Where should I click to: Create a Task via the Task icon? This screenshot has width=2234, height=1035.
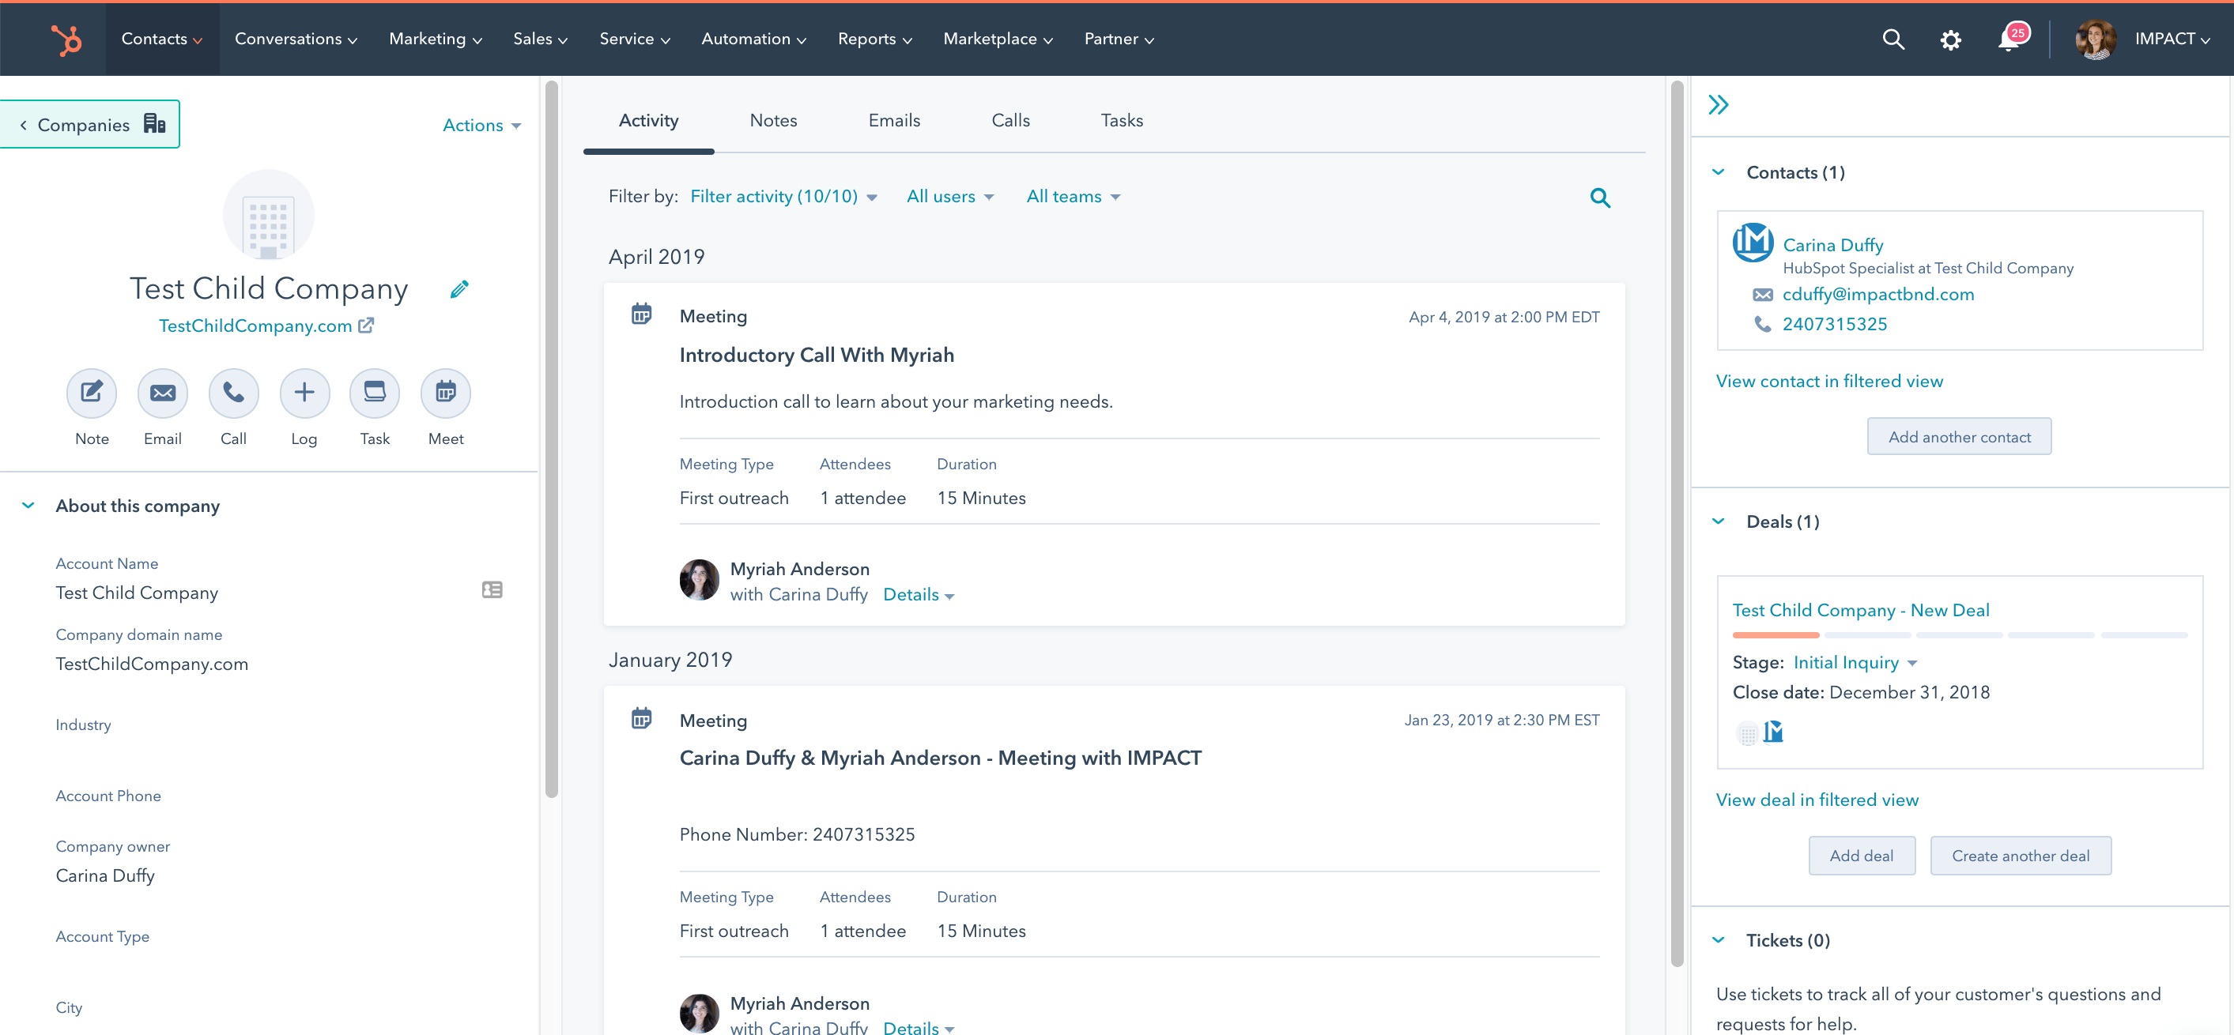[x=375, y=393]
